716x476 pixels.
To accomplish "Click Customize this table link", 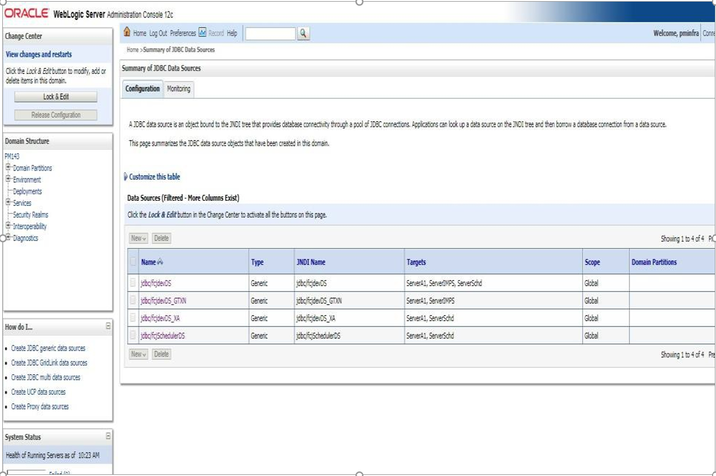I will click(154, 177).
